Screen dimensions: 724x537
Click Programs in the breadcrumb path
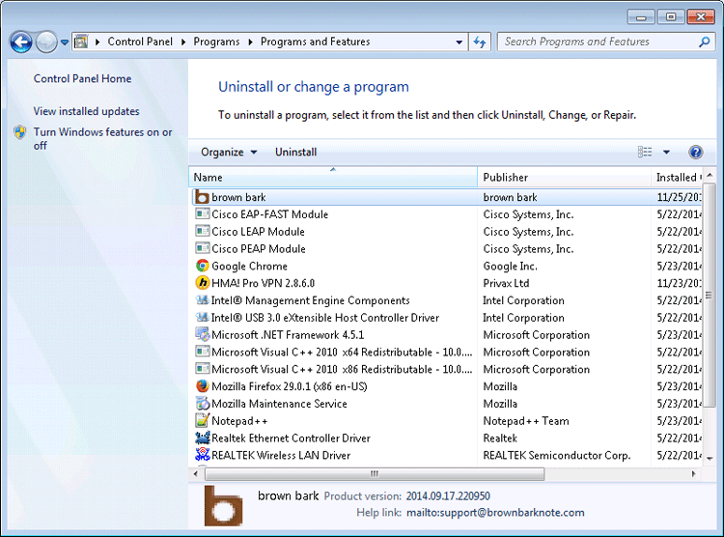tap(216, 42)
